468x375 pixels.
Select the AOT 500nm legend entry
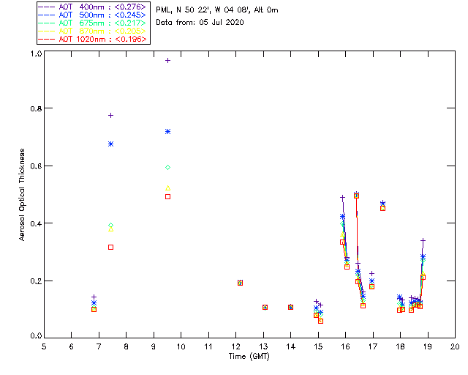tap(93, 15)
